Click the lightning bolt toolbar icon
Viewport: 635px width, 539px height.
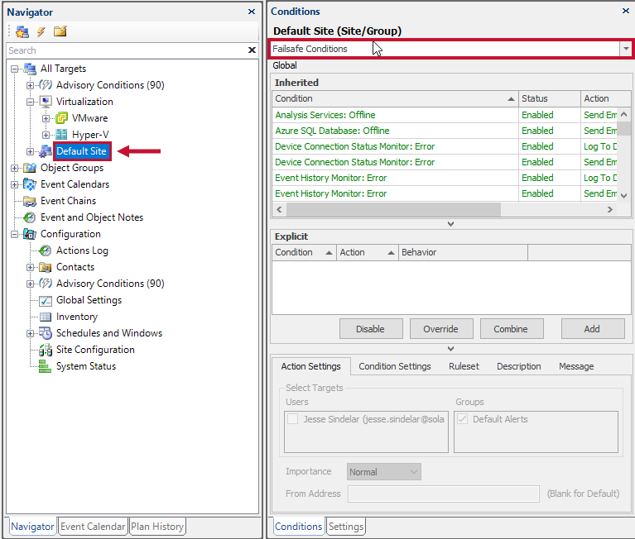pyautogui.click(x=41, y=31)
